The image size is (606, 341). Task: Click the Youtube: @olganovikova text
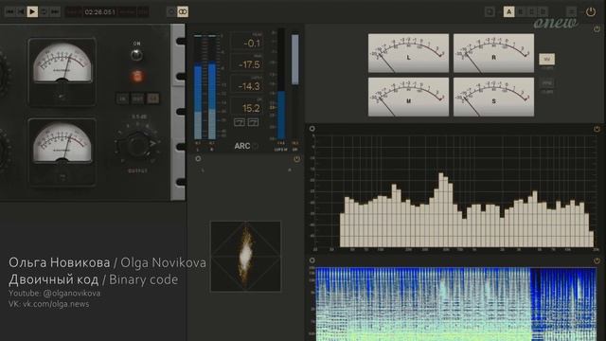point(55,293)
